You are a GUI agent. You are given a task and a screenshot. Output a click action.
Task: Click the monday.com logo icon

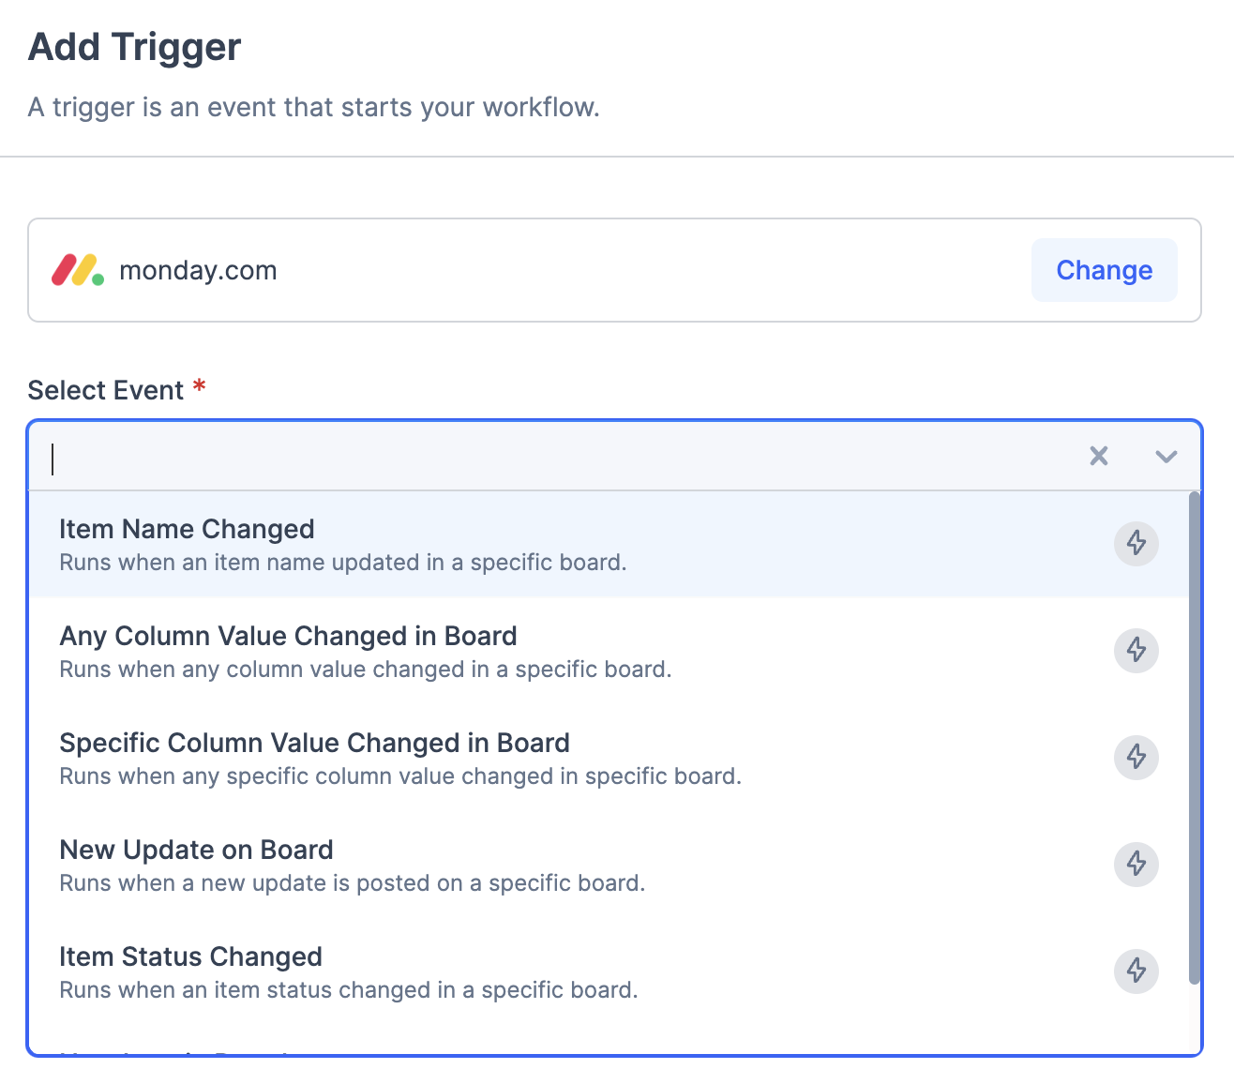[x=78, y=270]
